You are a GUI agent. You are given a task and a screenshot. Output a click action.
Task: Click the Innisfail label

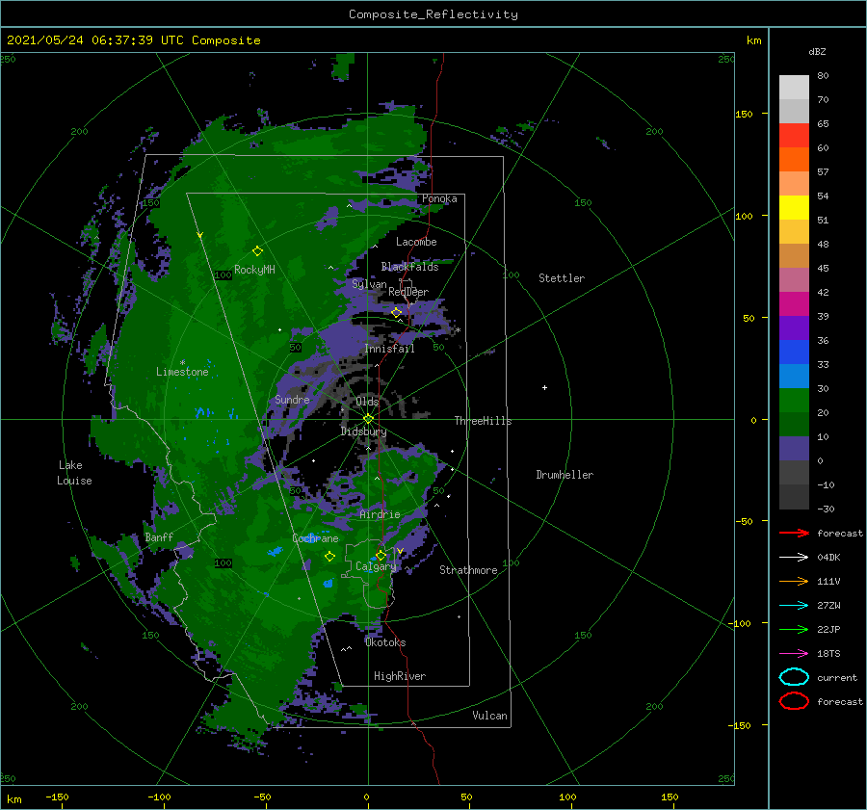[389, 349]
